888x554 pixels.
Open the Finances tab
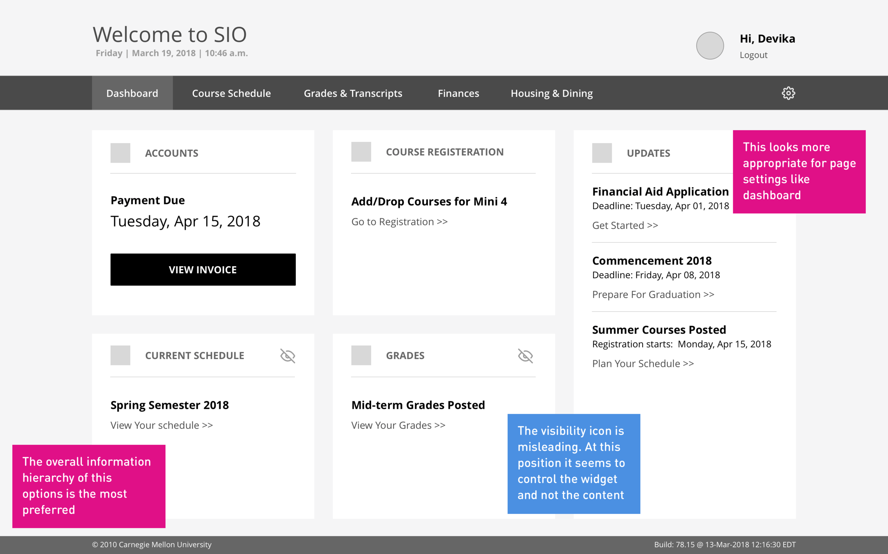[x=458, y=93]
